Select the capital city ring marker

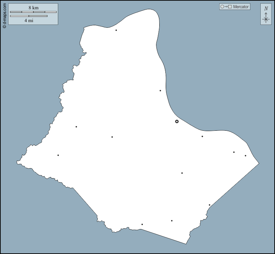point(177,121)
